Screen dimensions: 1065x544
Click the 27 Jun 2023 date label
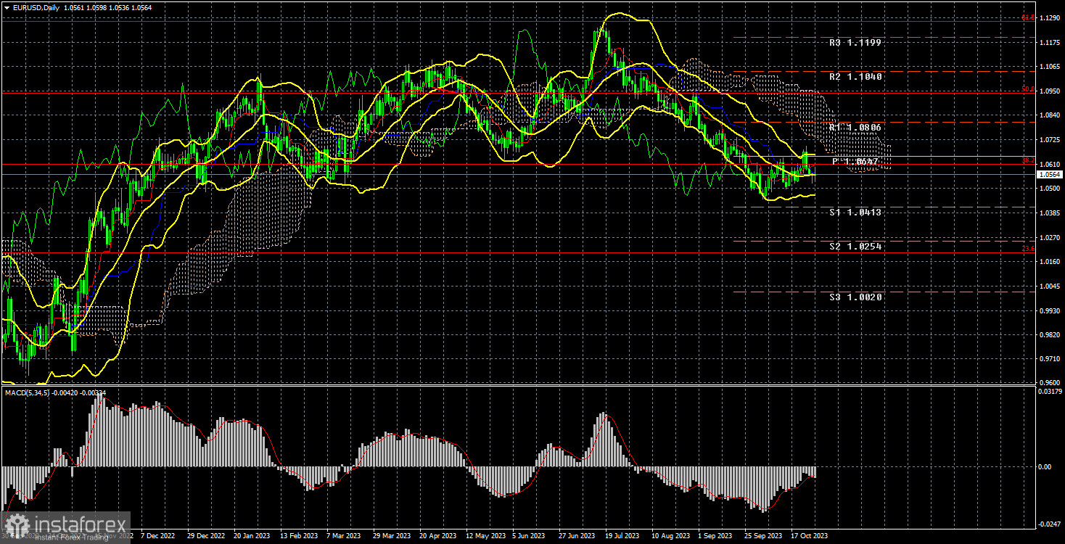[575, 536]
